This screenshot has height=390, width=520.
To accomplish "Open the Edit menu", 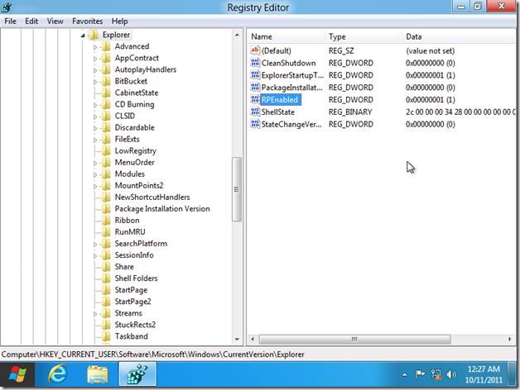I will pos(31,21).
